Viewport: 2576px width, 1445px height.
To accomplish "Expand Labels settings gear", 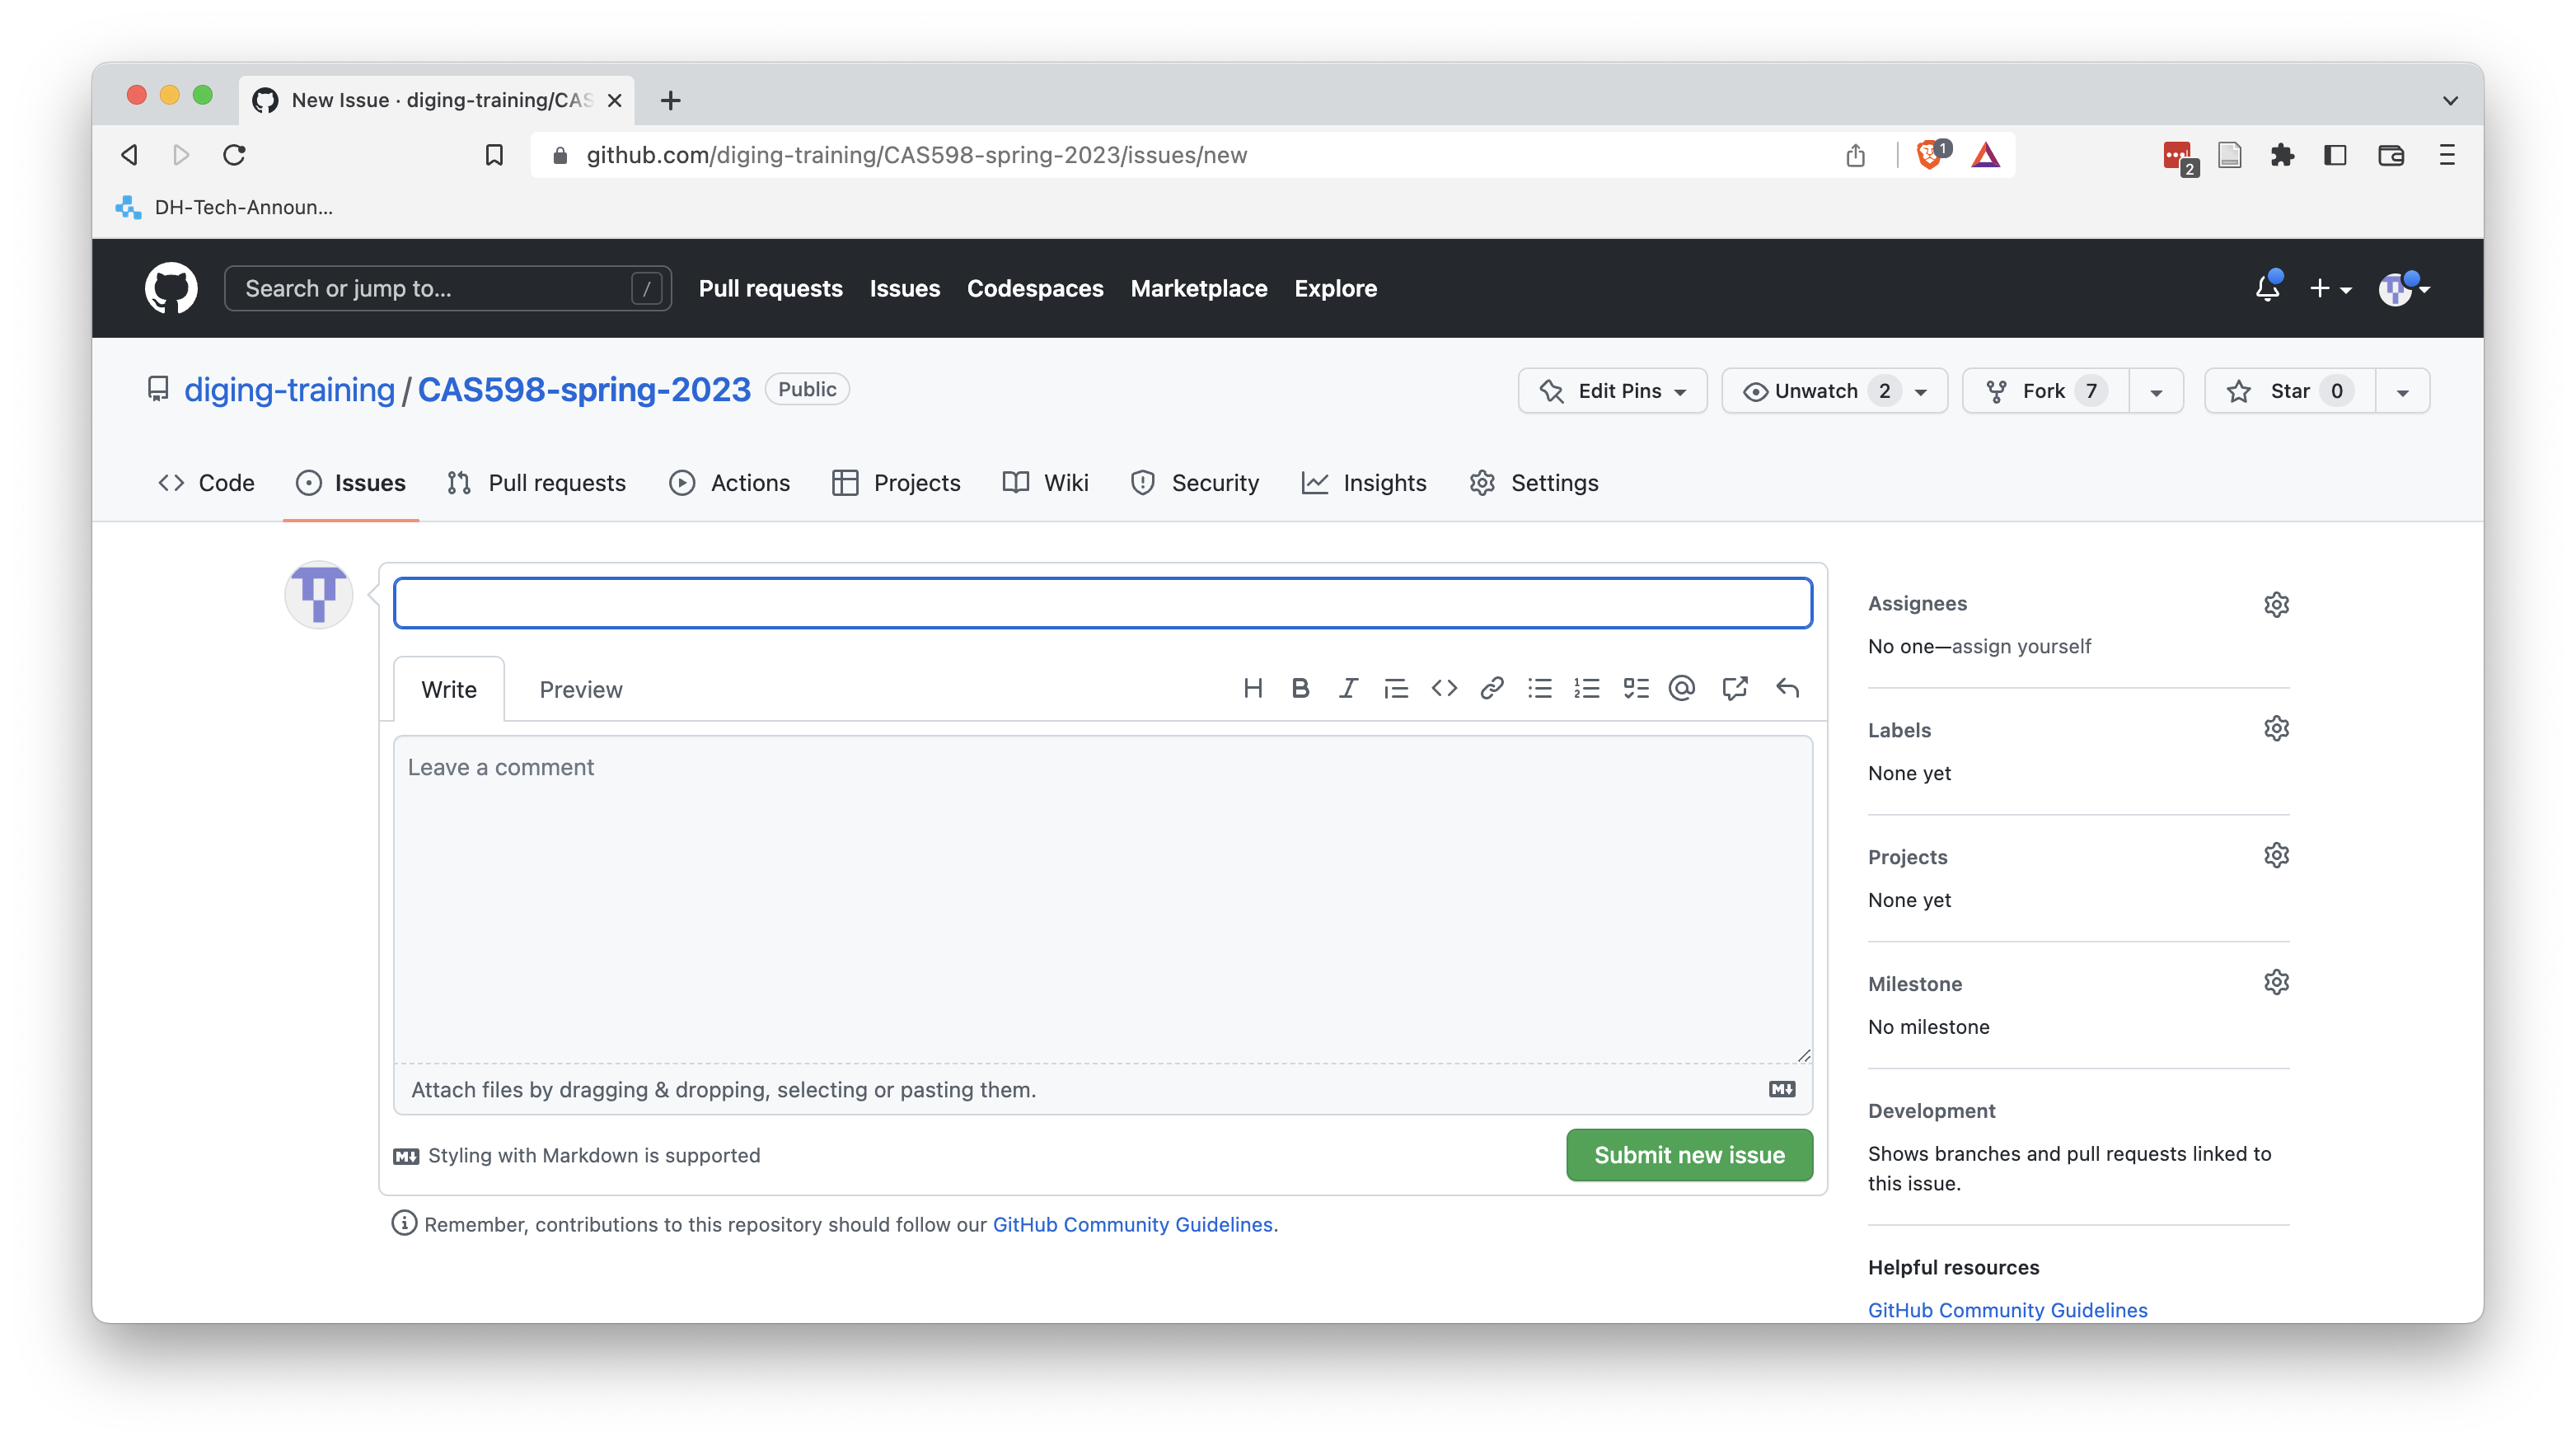I will click(2277, 729).
